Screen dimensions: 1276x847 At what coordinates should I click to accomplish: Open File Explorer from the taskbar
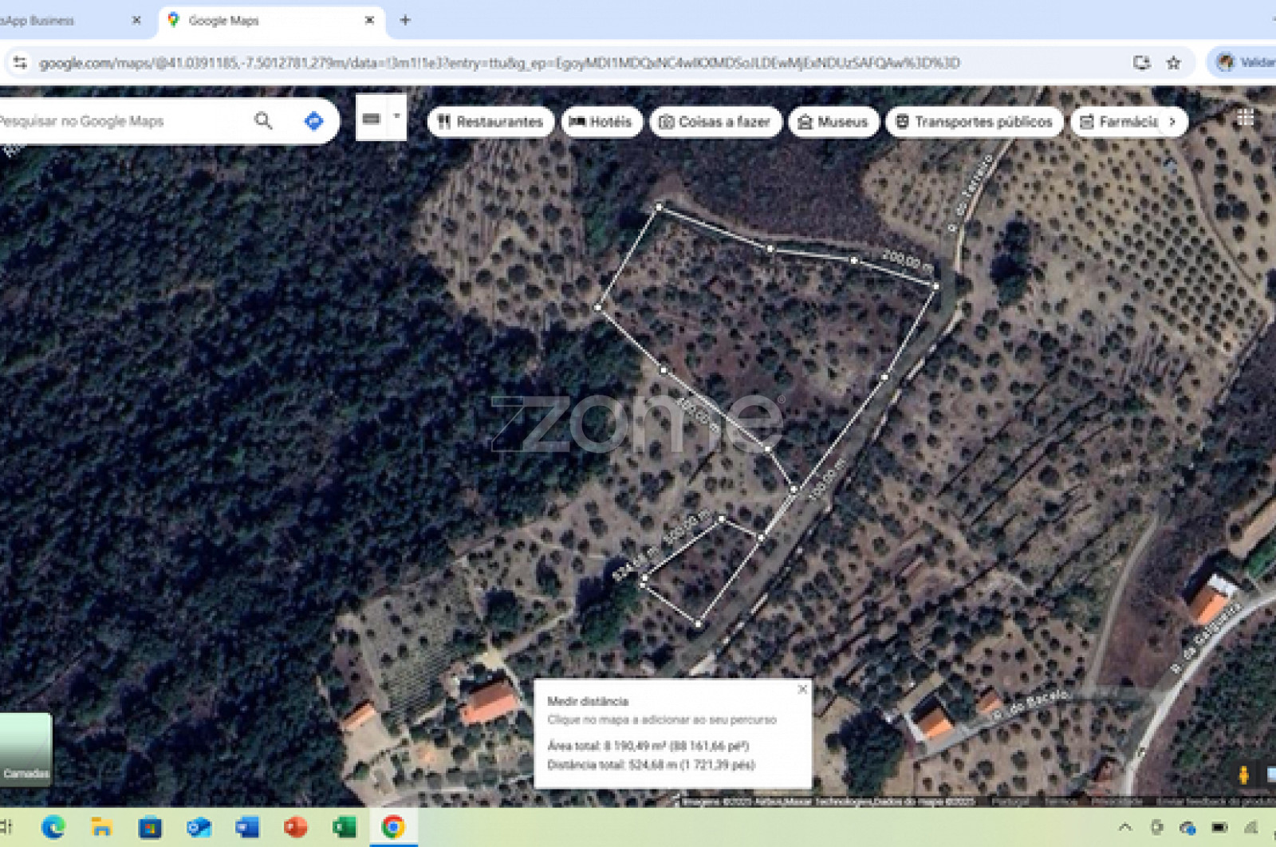pyautogui.click(x=101, y=827)
